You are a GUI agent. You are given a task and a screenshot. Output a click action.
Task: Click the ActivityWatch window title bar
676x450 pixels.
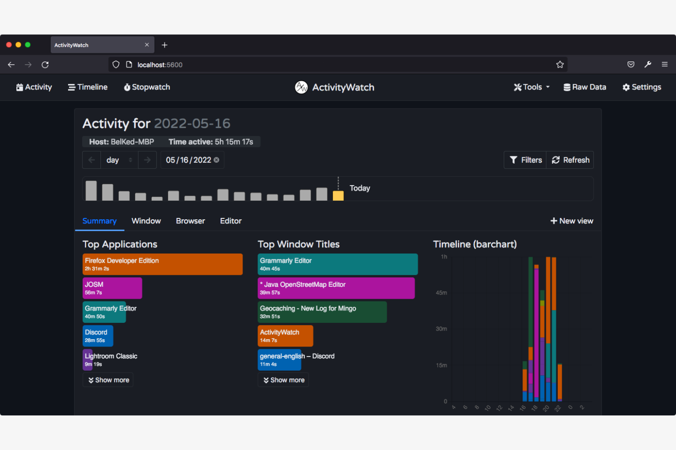point(285,336)
